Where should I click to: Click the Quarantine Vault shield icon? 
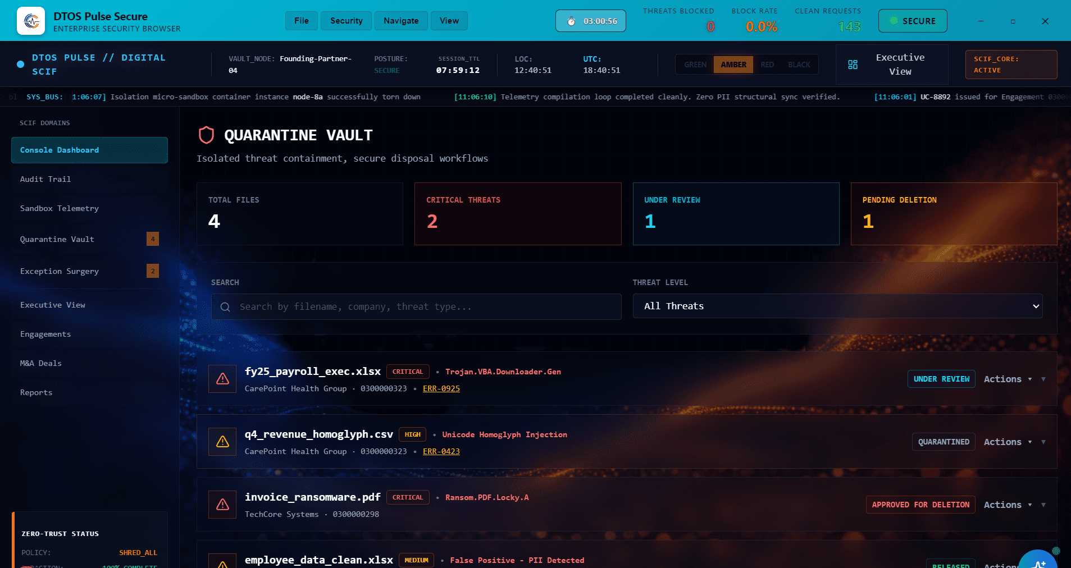[x=207, y=135]
